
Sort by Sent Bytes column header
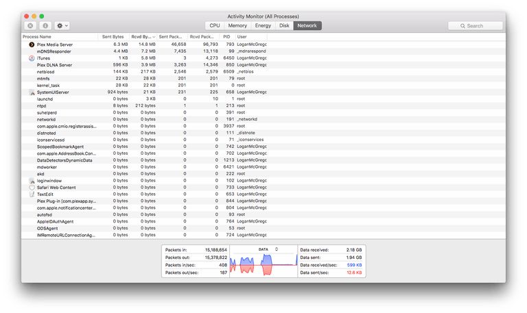pyautogui.click(x=114, y=36)
